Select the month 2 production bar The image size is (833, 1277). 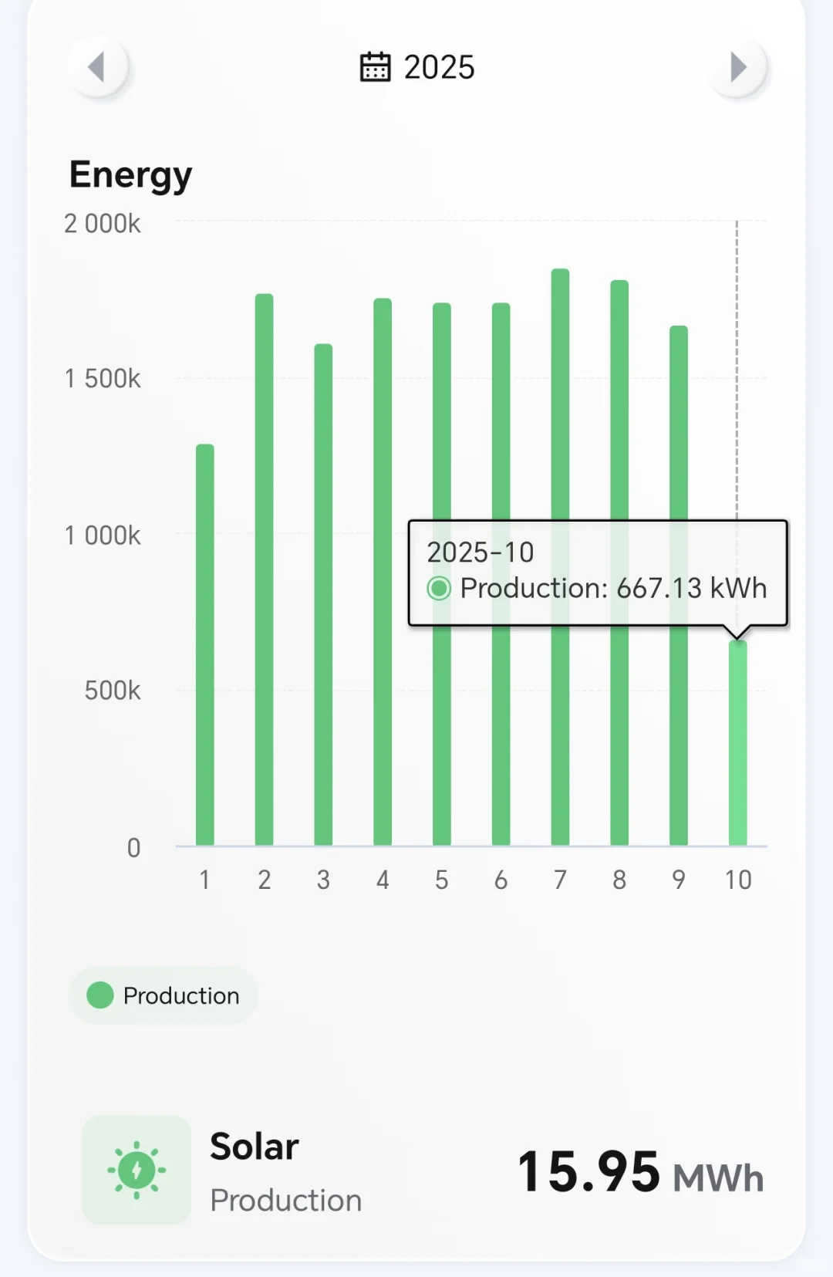(265, 569)
